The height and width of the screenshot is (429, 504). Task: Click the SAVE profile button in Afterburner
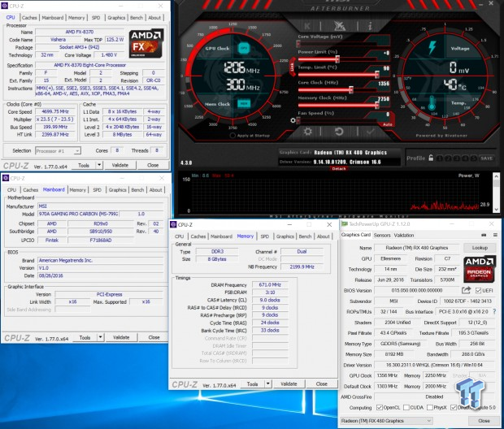[x=486, y=158]
